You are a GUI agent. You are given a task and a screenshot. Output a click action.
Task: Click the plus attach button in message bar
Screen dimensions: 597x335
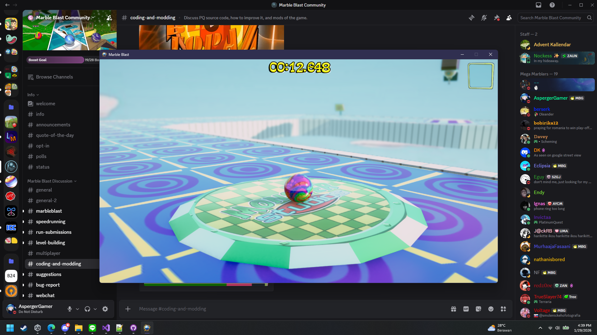(128, 309)
